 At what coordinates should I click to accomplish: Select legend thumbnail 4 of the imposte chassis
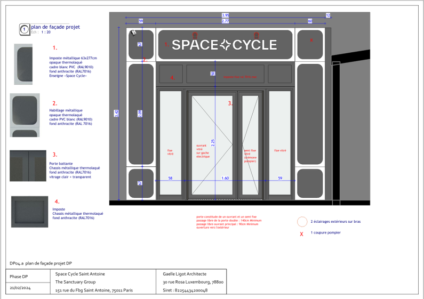pyautogui.click(x=29, y=212)
